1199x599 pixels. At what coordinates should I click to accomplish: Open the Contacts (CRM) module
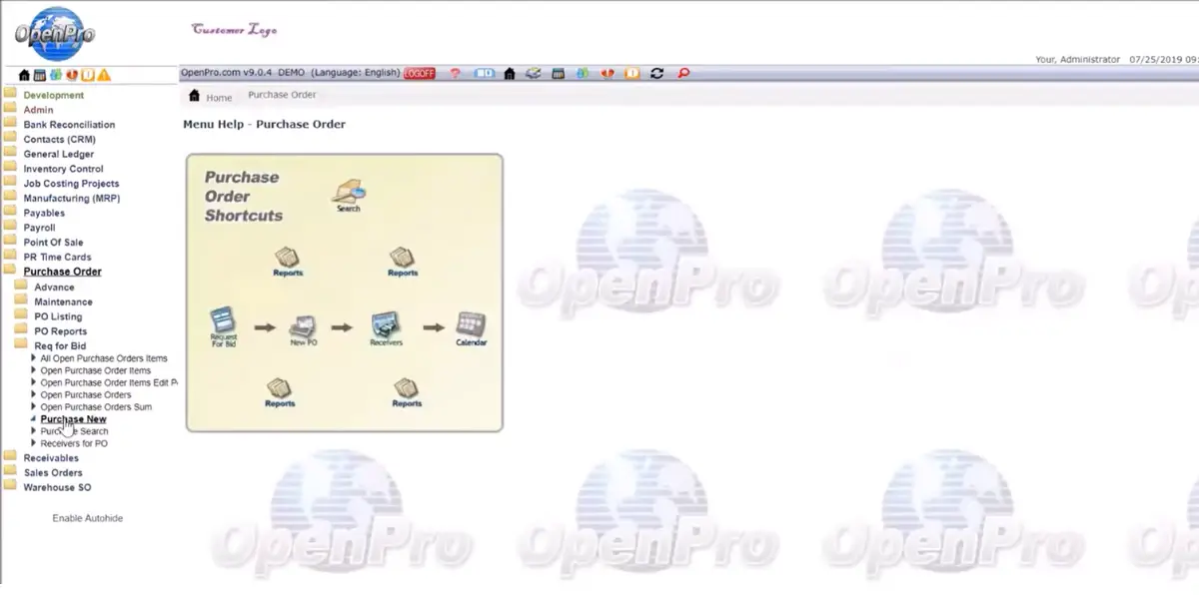click(60, 140)
